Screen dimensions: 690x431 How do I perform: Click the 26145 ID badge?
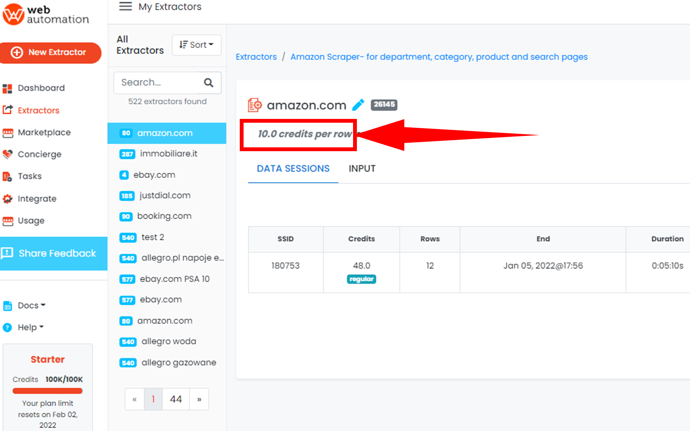tap(384, 104)
